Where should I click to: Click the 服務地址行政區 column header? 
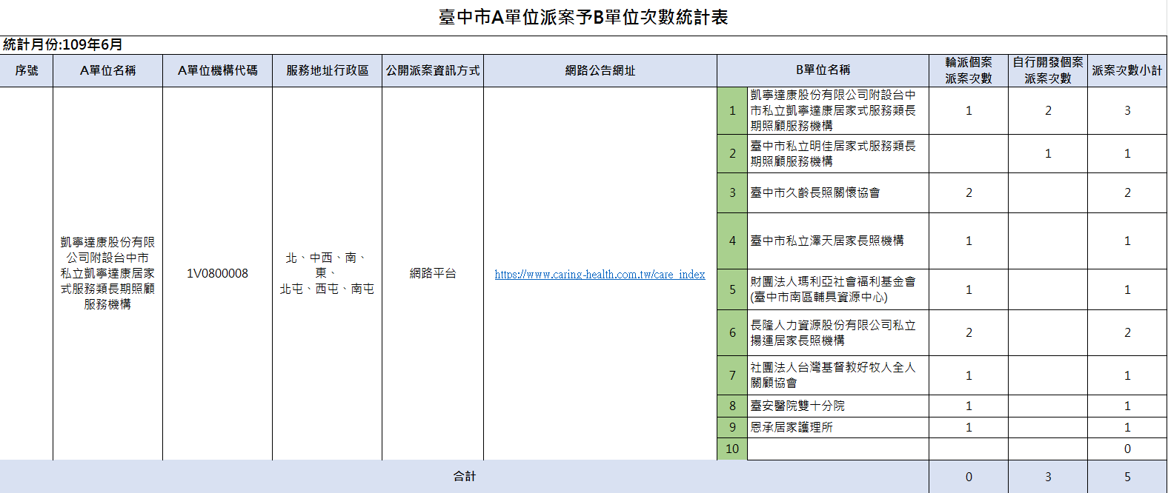tap(328, 70)
